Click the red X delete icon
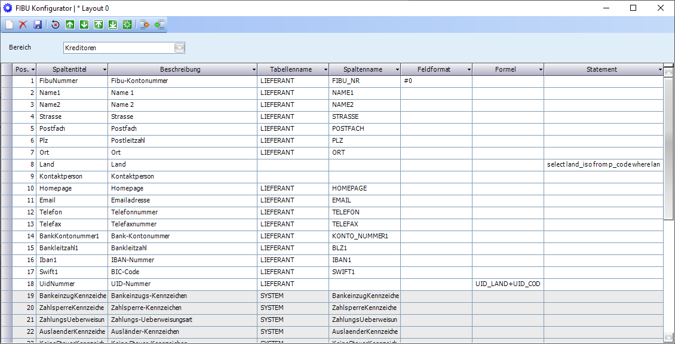This screenshot has height=344, width=675. tap(23, 24)
